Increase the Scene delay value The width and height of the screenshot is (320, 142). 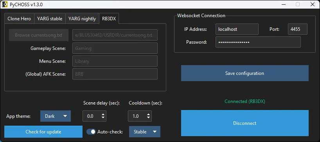tap(103, 114)
